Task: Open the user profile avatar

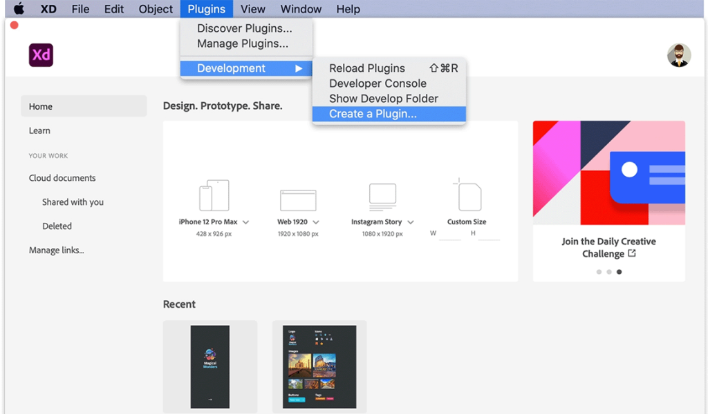Action: click(x=679, y=55)
